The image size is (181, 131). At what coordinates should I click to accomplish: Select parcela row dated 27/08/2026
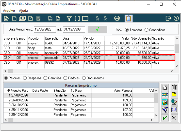[79, 95]
